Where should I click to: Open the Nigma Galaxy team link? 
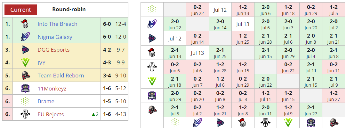55,37
